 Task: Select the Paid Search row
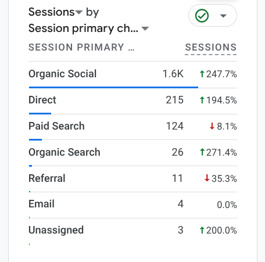132,127
